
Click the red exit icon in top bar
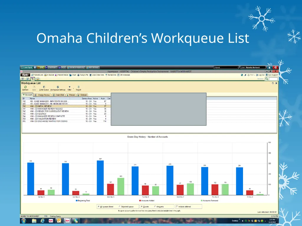pos(275,67)
